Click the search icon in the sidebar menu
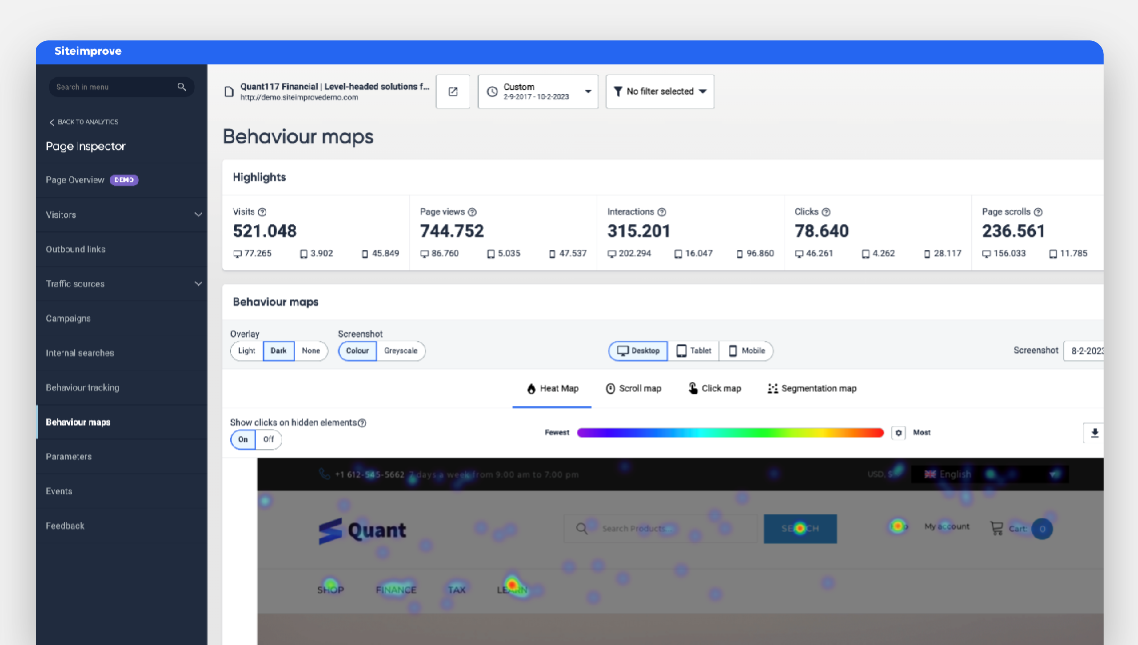The width and height of the screenshot is (1138, 645). (x=182, y=87)
